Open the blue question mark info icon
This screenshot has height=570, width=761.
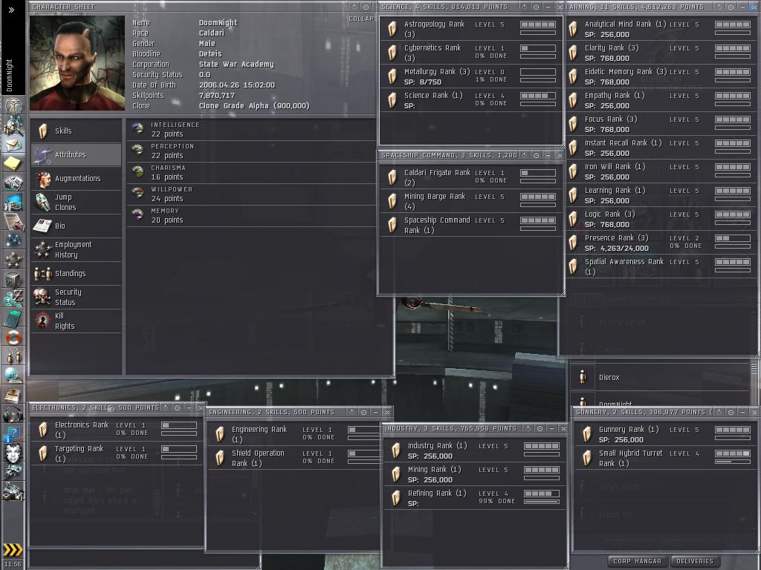(x=13, y=433)
